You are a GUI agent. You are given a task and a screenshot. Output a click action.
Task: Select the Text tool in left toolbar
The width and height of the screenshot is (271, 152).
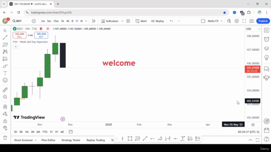[5, 73]
